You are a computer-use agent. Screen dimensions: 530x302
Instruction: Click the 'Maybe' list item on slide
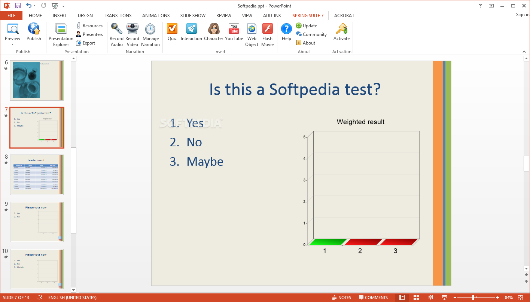point(205,162)
